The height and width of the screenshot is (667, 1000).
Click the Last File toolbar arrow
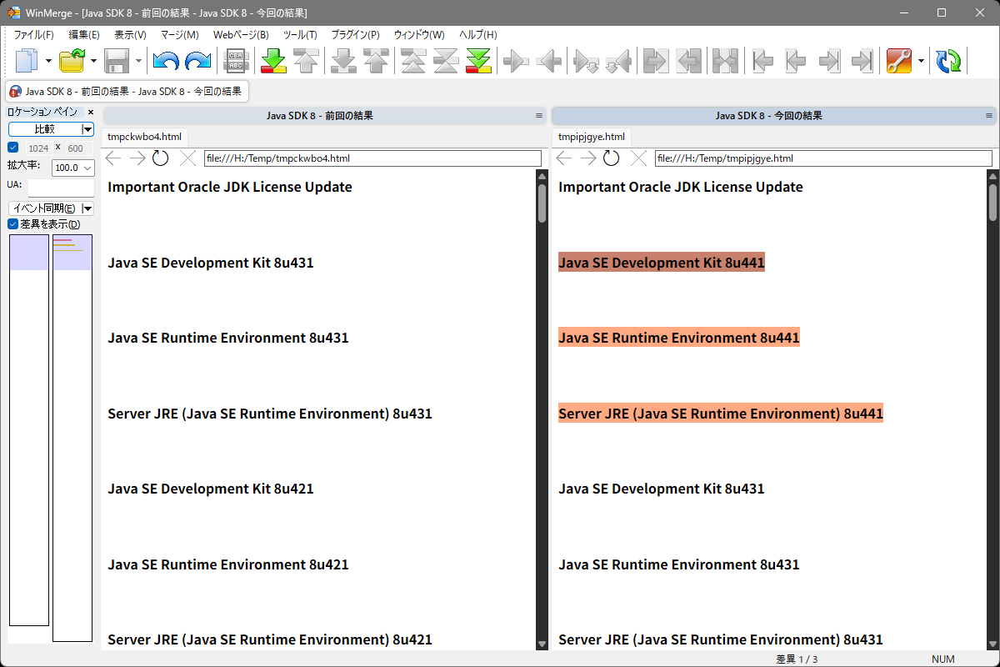click(x=861, y=61)
